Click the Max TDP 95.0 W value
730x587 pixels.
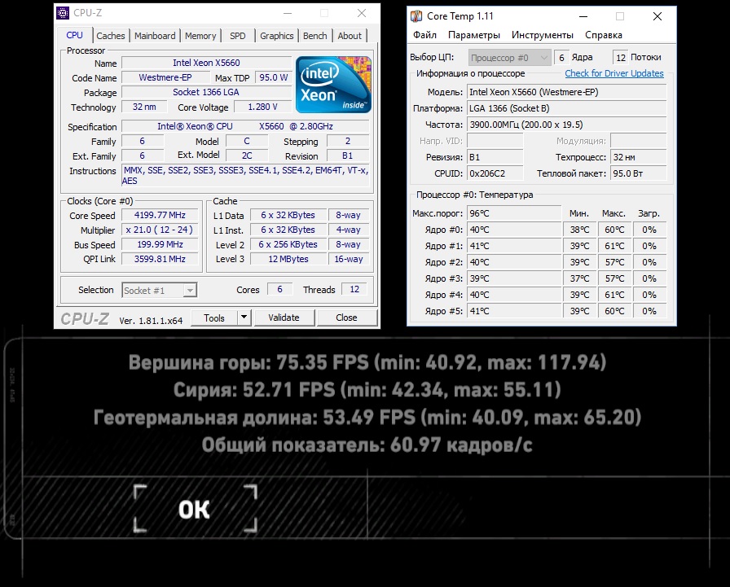coord(274,77)
